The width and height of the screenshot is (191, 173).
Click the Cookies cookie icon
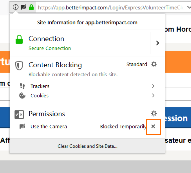pos(22,96)
